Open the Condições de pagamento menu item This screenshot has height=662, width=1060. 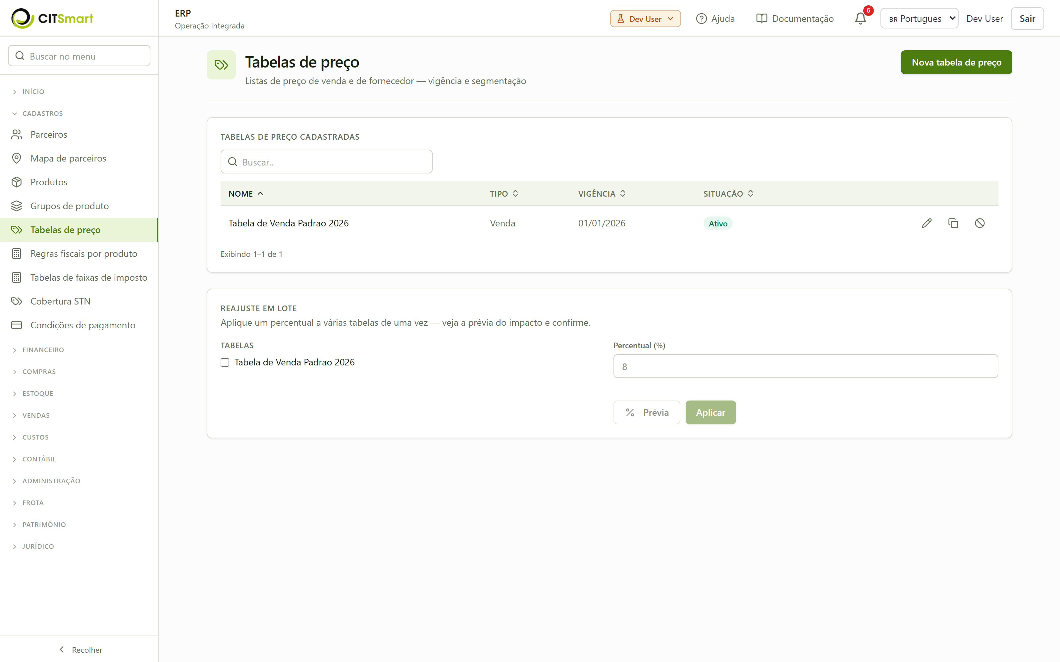pyautogui.click(x=79, y=325)
